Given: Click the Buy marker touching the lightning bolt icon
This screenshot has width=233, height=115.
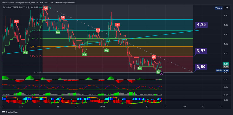Looking at the screenshot, I should 158,72.
